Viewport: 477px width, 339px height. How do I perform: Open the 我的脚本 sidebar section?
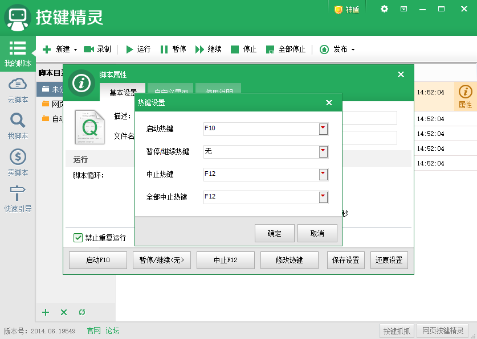pyautogui.click(x=18, y=53)
